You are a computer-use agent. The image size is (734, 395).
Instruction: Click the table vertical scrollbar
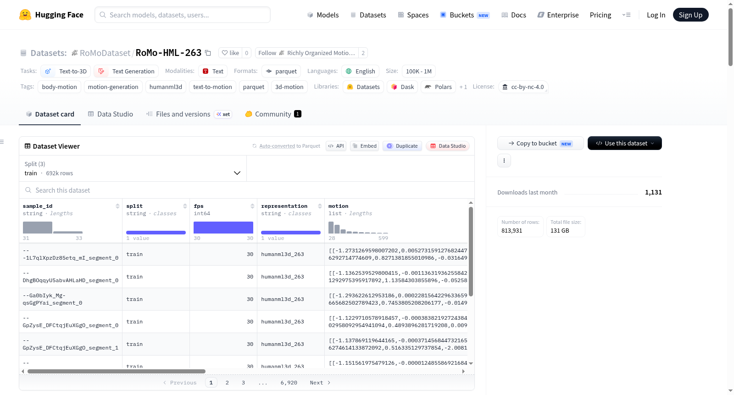[471, 251]
